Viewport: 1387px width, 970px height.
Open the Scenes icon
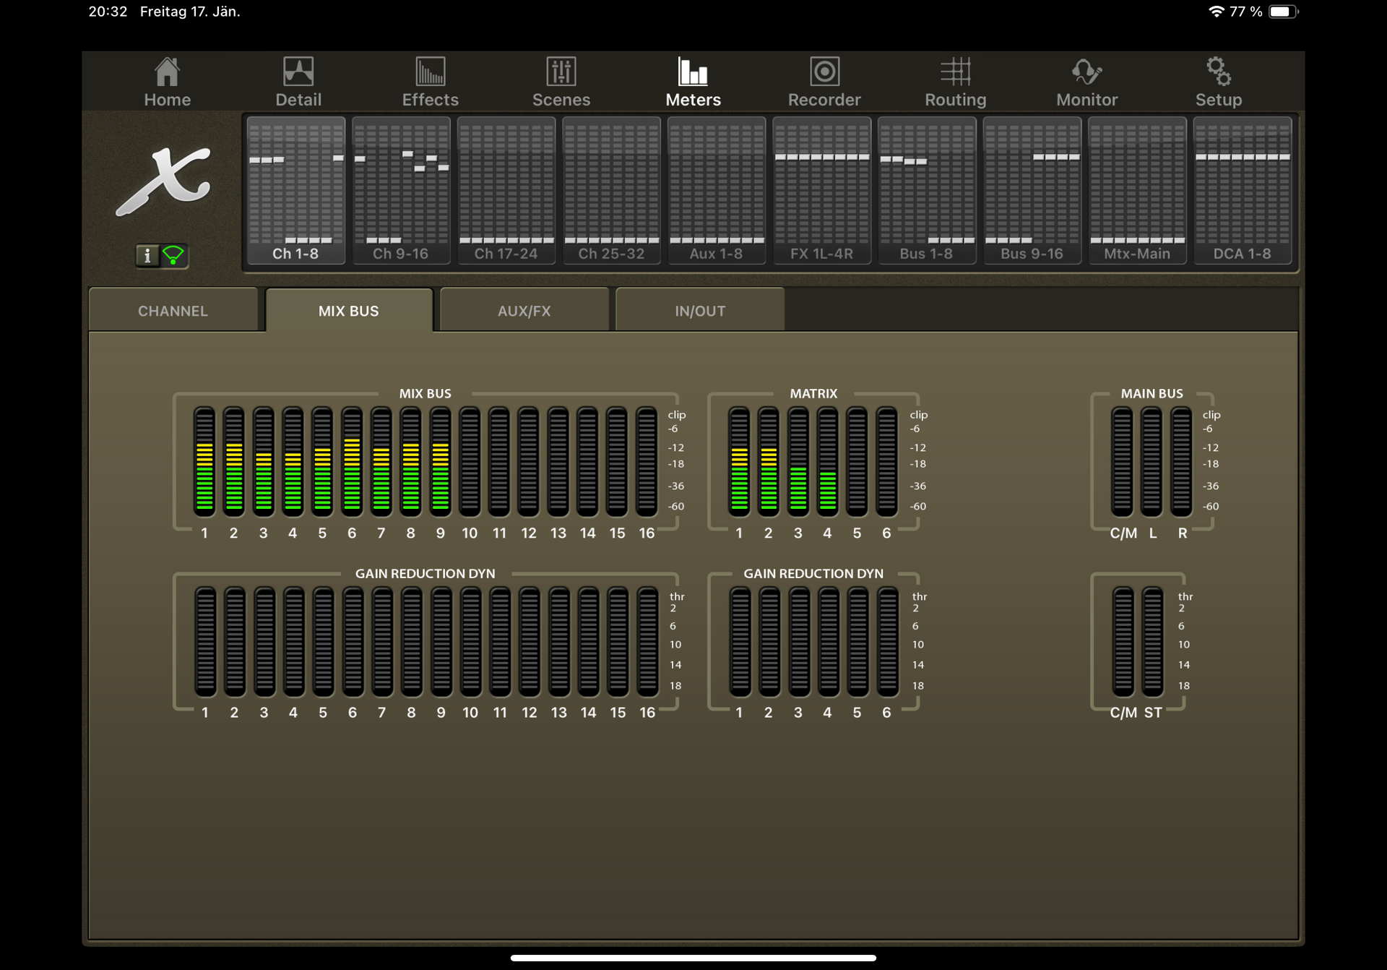click(x=561, y=82)
